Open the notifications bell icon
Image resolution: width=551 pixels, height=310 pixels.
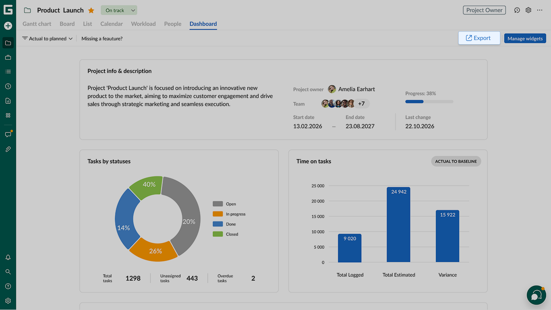click(x=8, y=257)
